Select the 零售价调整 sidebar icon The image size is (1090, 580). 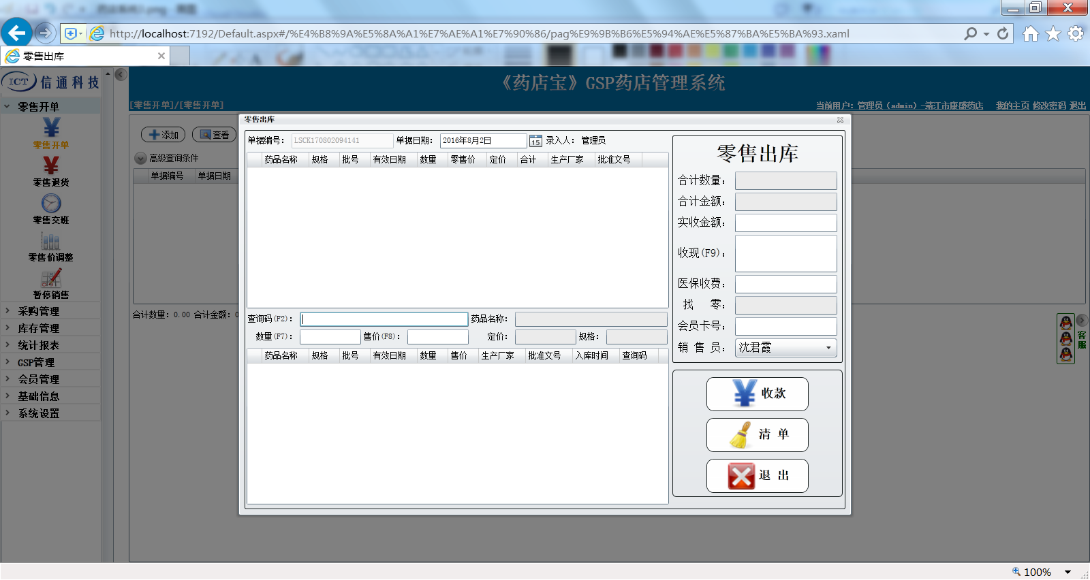51,241
